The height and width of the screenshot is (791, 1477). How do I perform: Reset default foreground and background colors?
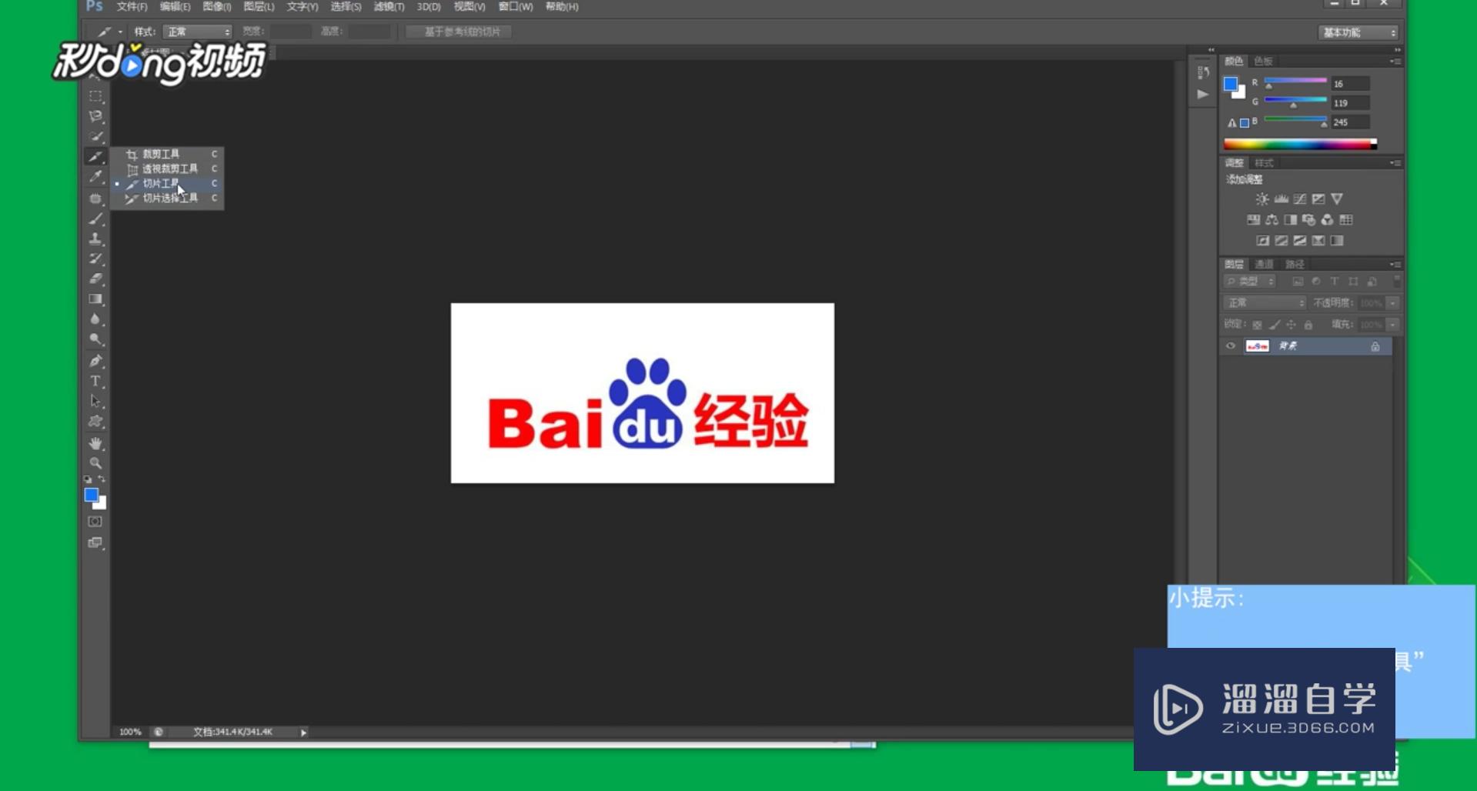tap(88, 479)
